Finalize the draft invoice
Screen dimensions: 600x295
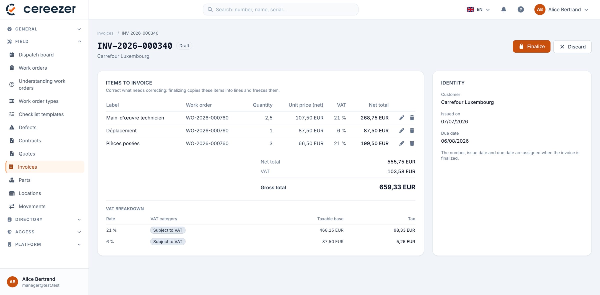point(531,46)
